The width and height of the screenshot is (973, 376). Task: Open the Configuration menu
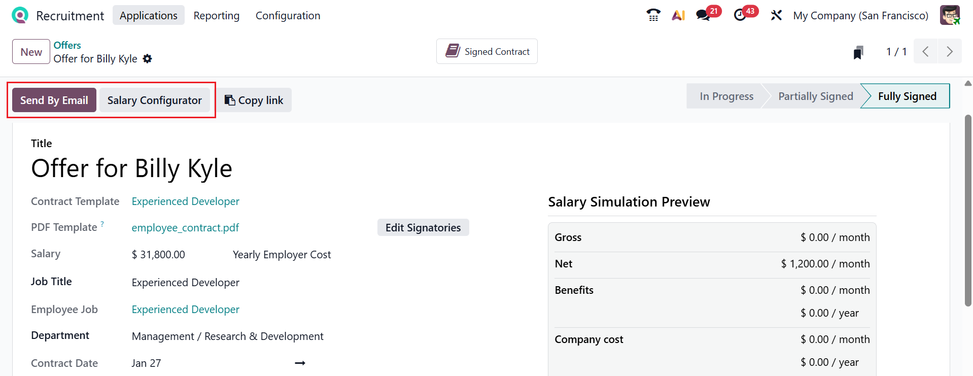[x=288, y=16]
